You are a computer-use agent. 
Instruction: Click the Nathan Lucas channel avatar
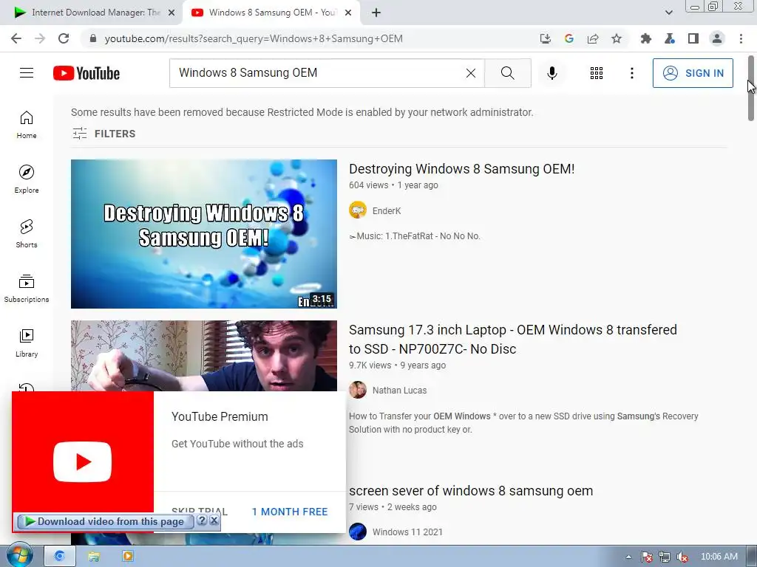(x=358, y=390)
